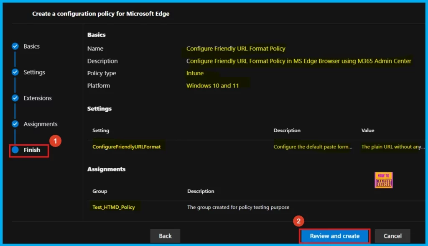428x246 pixels.
Task: Click the policy name 'Configure Friendly URL Format Policy'
Action: 236,49
